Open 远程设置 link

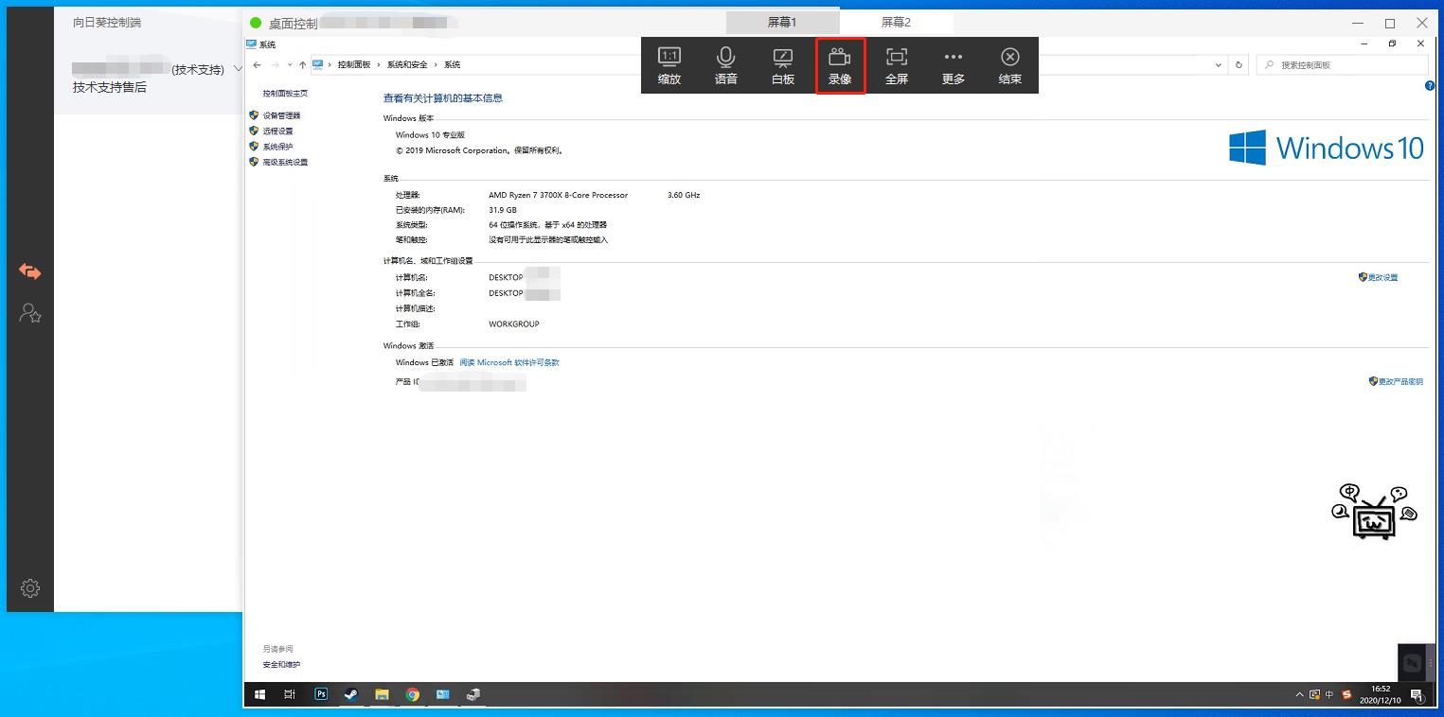tap(277, 131)
